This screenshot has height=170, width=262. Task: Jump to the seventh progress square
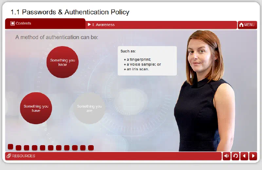pyautogui.click(x=59, y=148)
